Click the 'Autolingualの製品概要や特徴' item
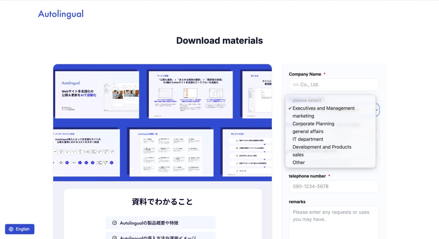Screen dimensions: 439x239 click(161, 223)
